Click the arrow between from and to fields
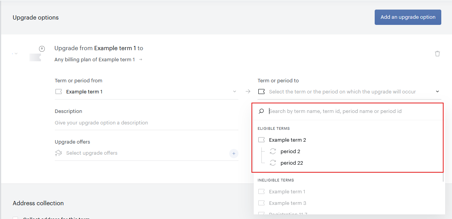The height and width of the screenshot is (219, 452). (248, 92)
